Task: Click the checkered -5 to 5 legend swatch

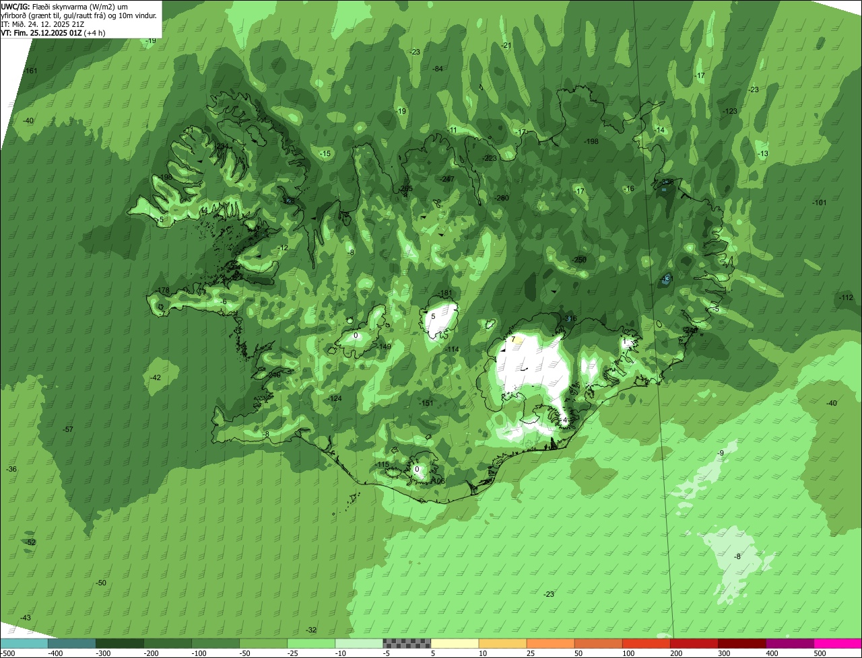Action: click(x=407, y=643)
